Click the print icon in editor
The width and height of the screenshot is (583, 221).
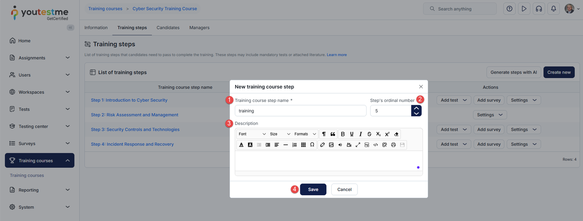(x=394, y=145)
